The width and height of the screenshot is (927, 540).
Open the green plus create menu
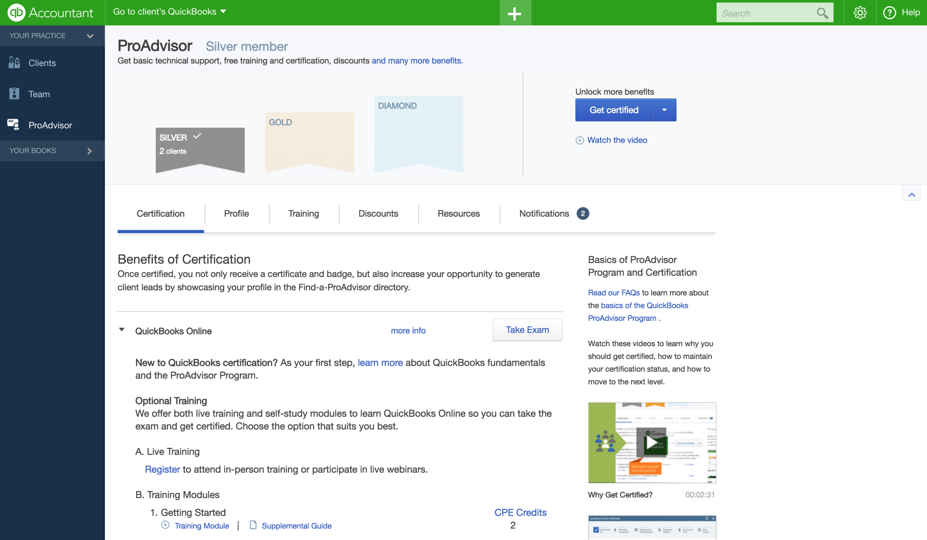(x=515, y=14)
